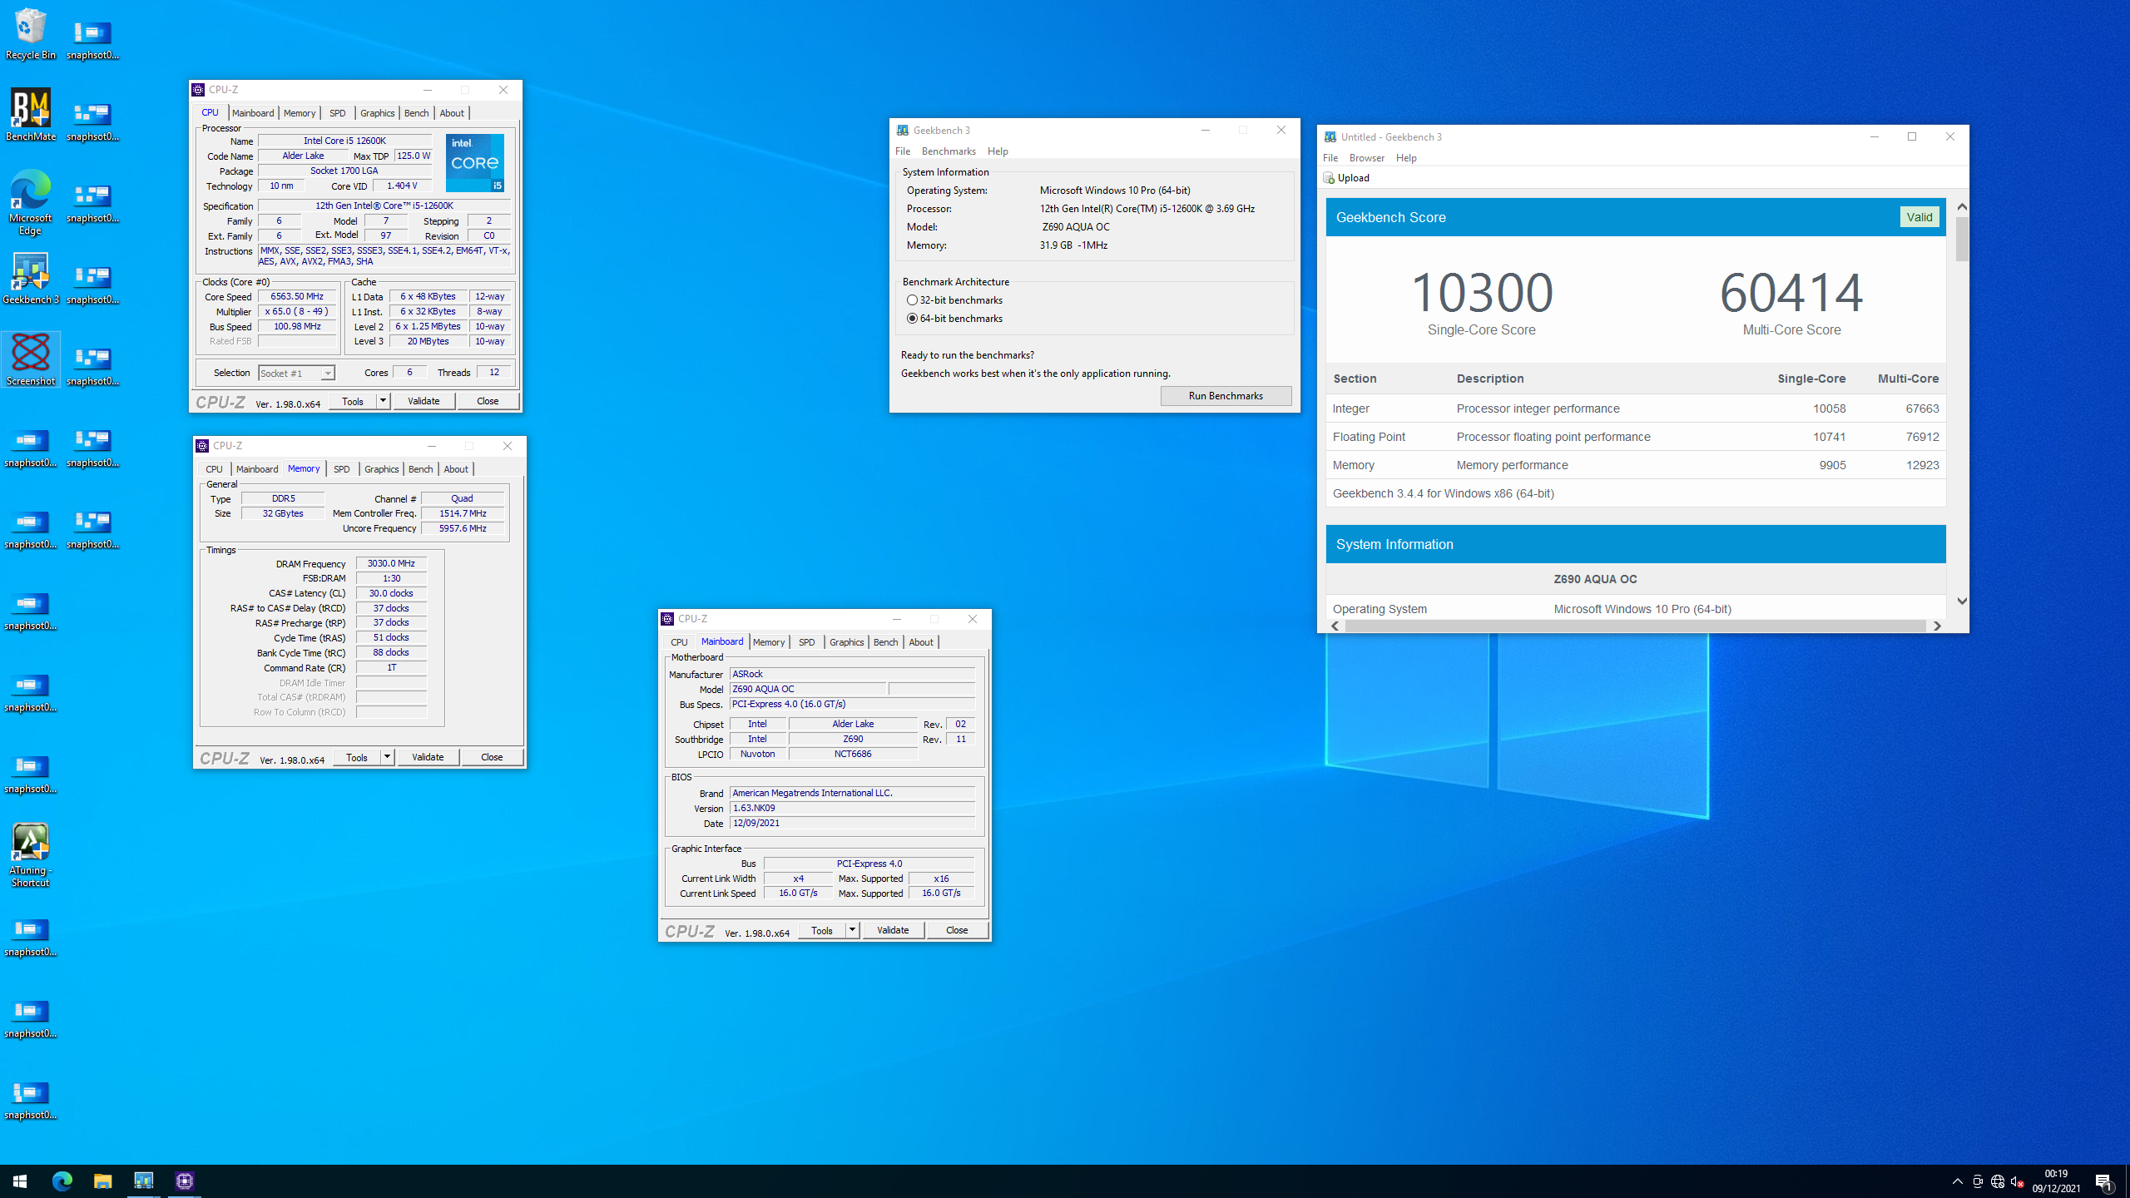Click the Intel Core i5 logo in CPU-Z
2130x1198 pixels.
click(x=474, y=162)
